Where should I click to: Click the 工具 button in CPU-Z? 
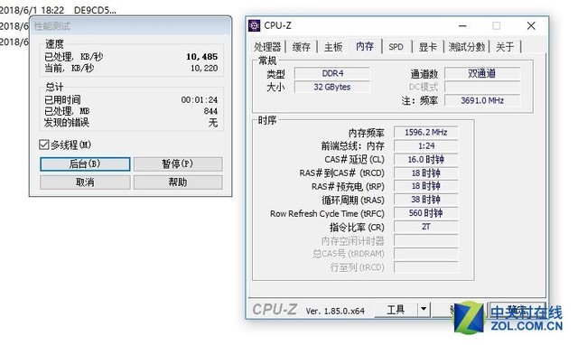coord(396,310)
